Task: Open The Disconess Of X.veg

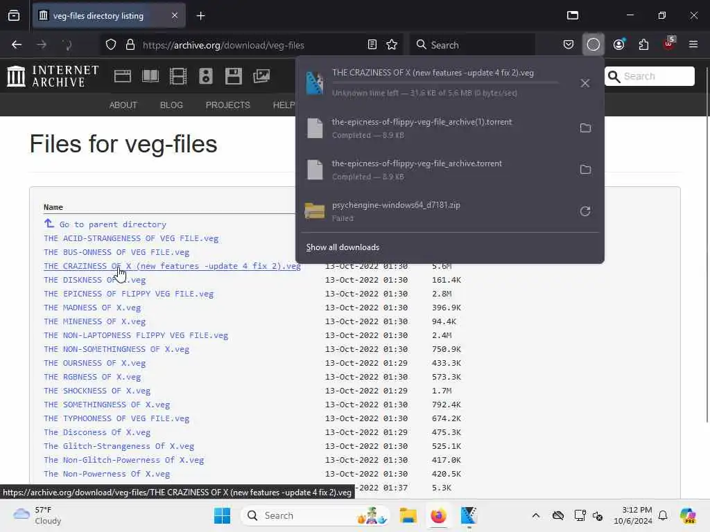Action: click(97, 432)
